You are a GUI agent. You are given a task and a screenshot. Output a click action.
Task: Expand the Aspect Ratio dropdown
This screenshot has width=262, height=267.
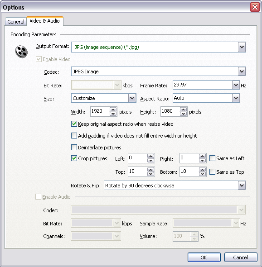pyautogui.click(x=236, y=98)
